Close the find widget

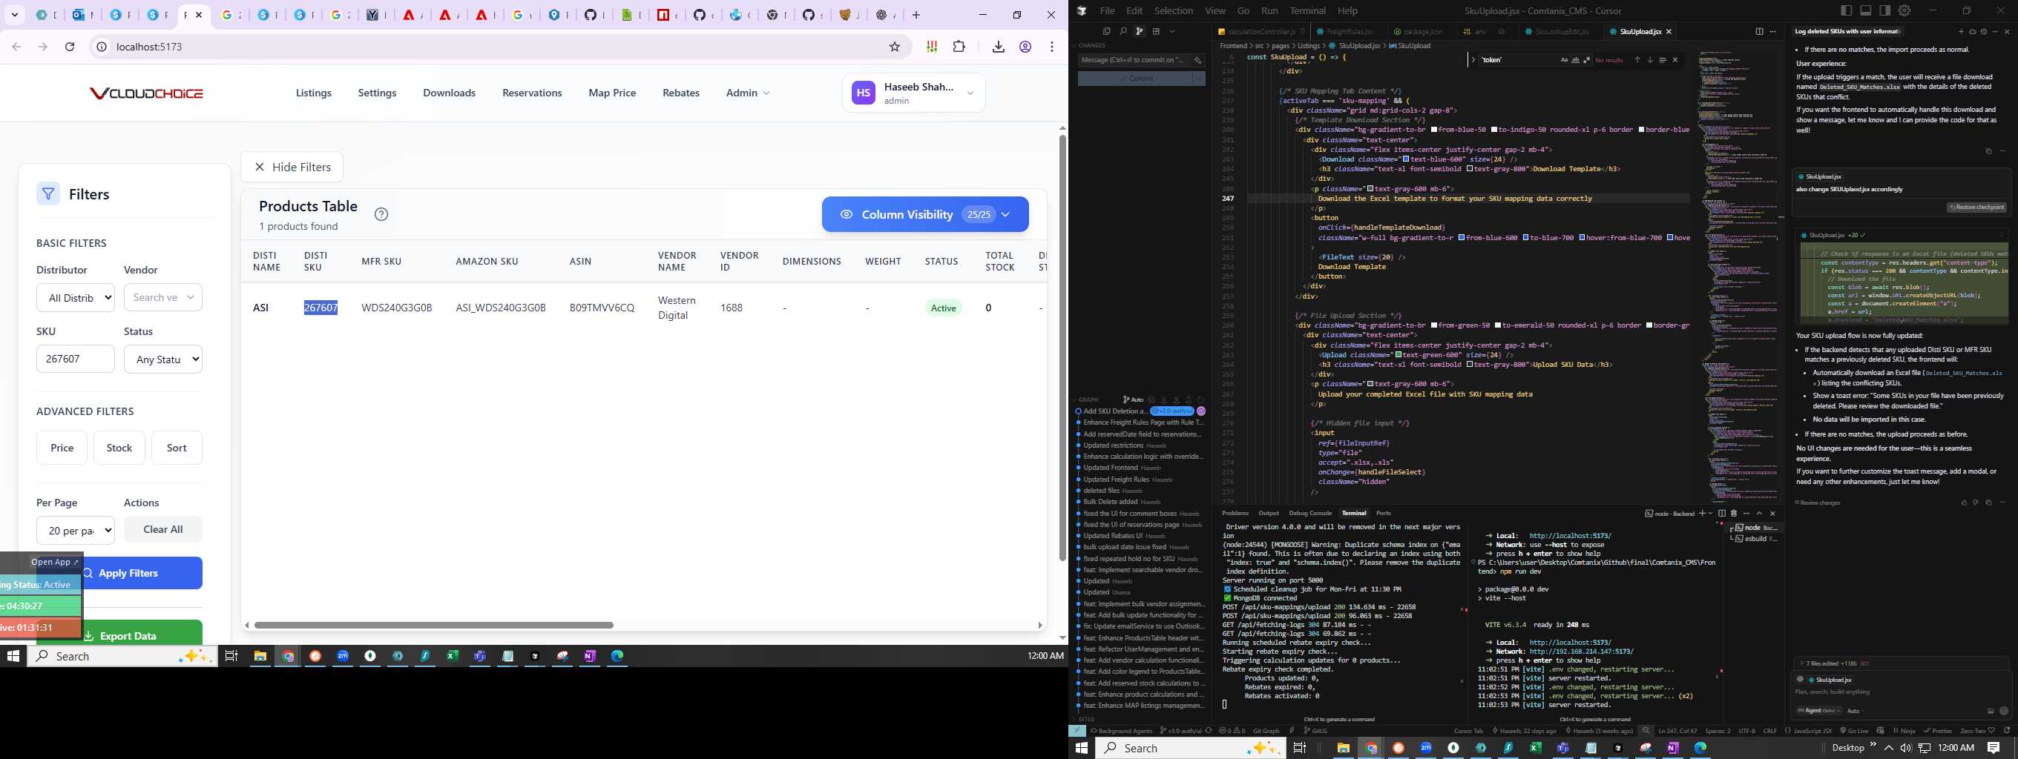pos(1676,60)
